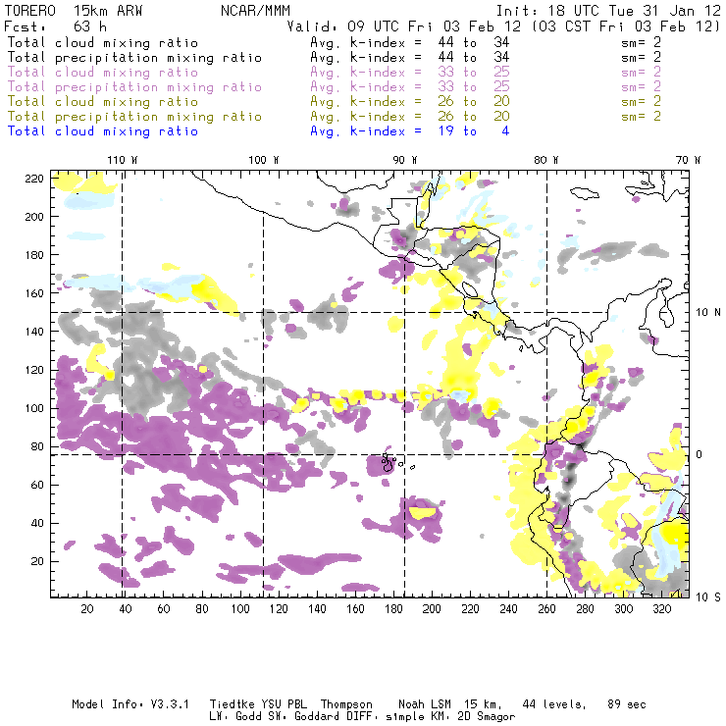Image resolution: width=726 pixels, height=726 pixels.
Task: Click the '(03 CST Fri 03 Feb 12)' local time text
Action: point(626,26)
